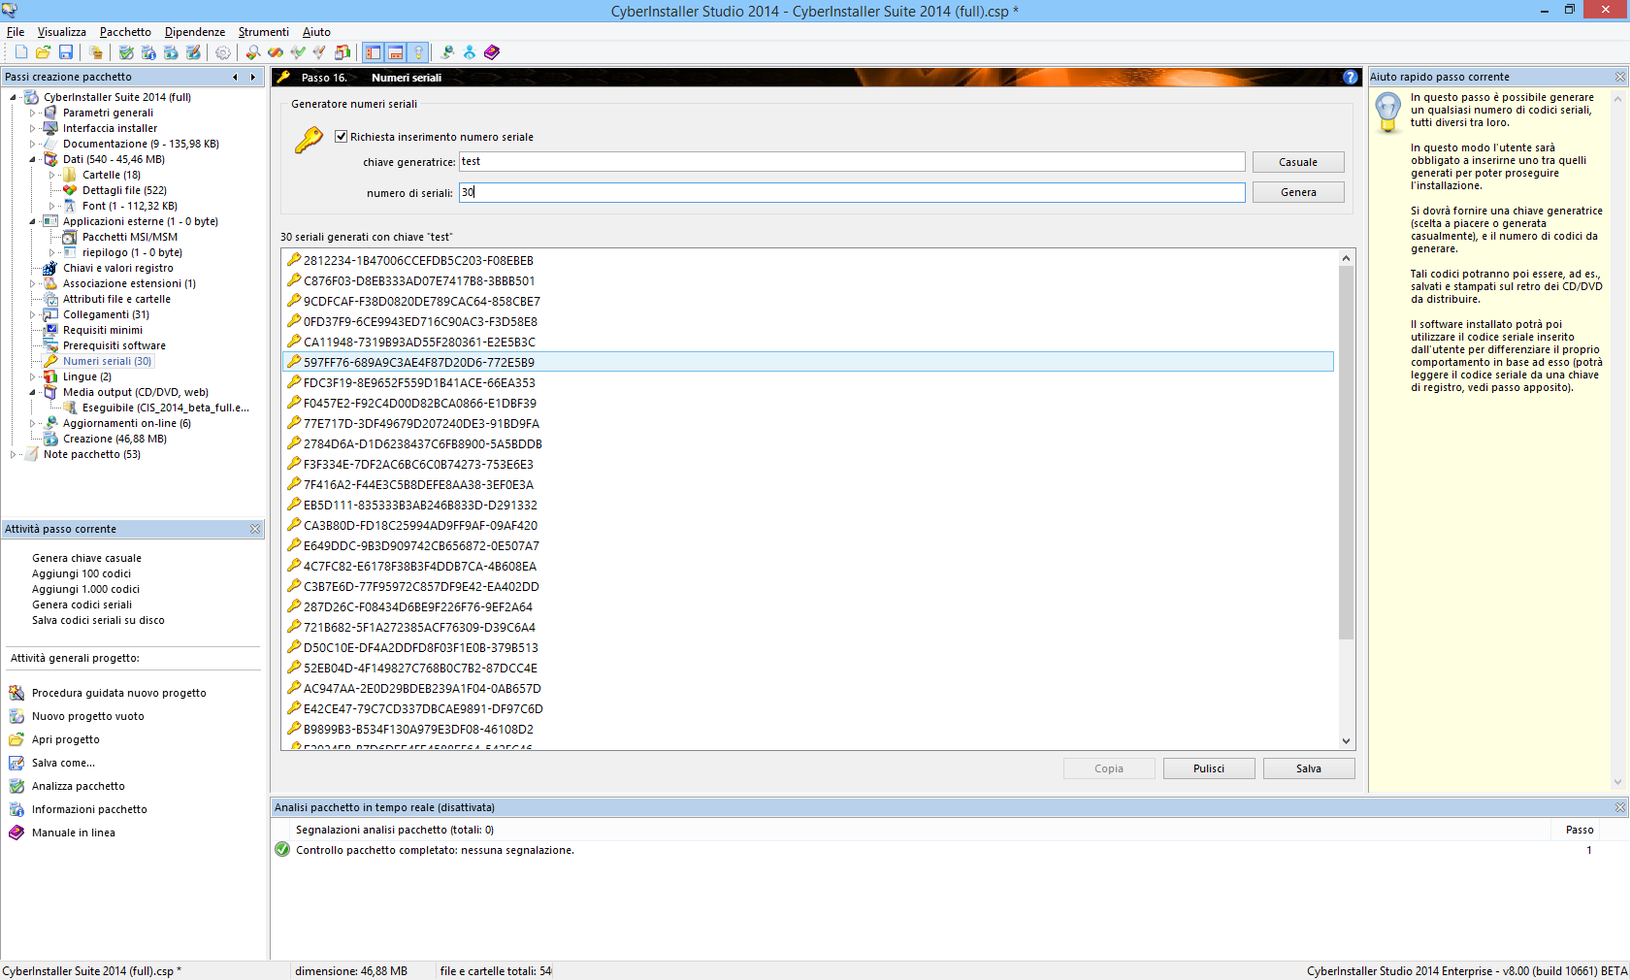Click the Salva button below serial list
1630x980 pixels.
click(1309, 768)
